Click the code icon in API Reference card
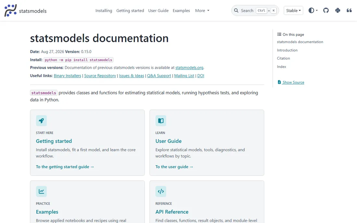The image size is (357, 223). pos(161,192)
